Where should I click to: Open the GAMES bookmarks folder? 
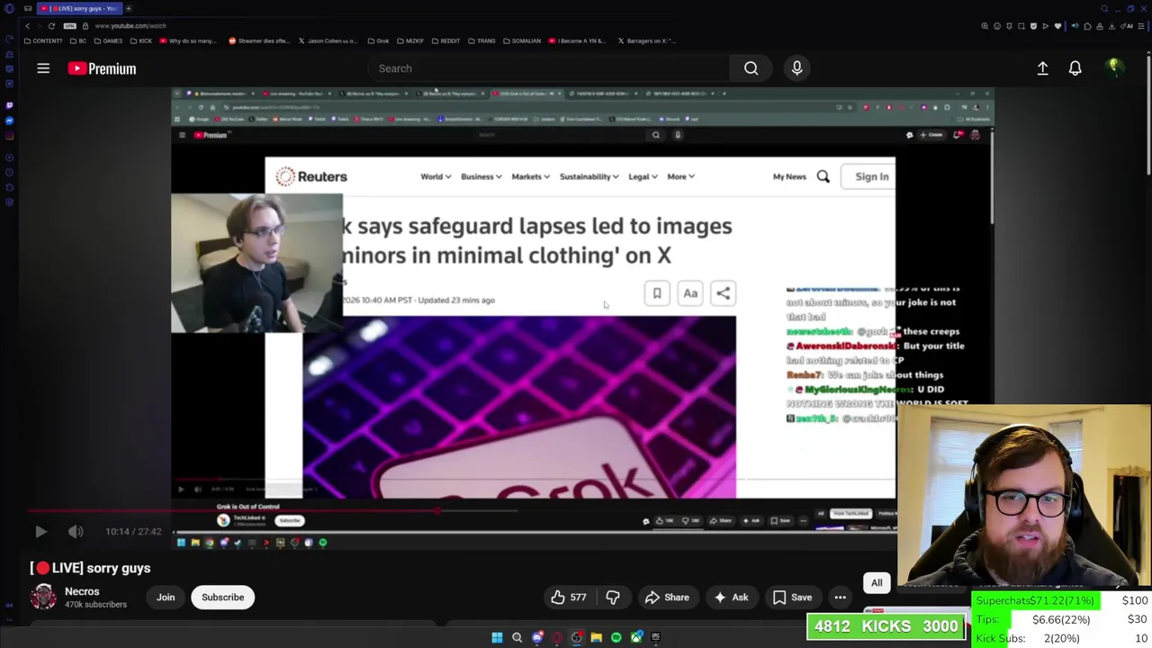pos(107,40)
